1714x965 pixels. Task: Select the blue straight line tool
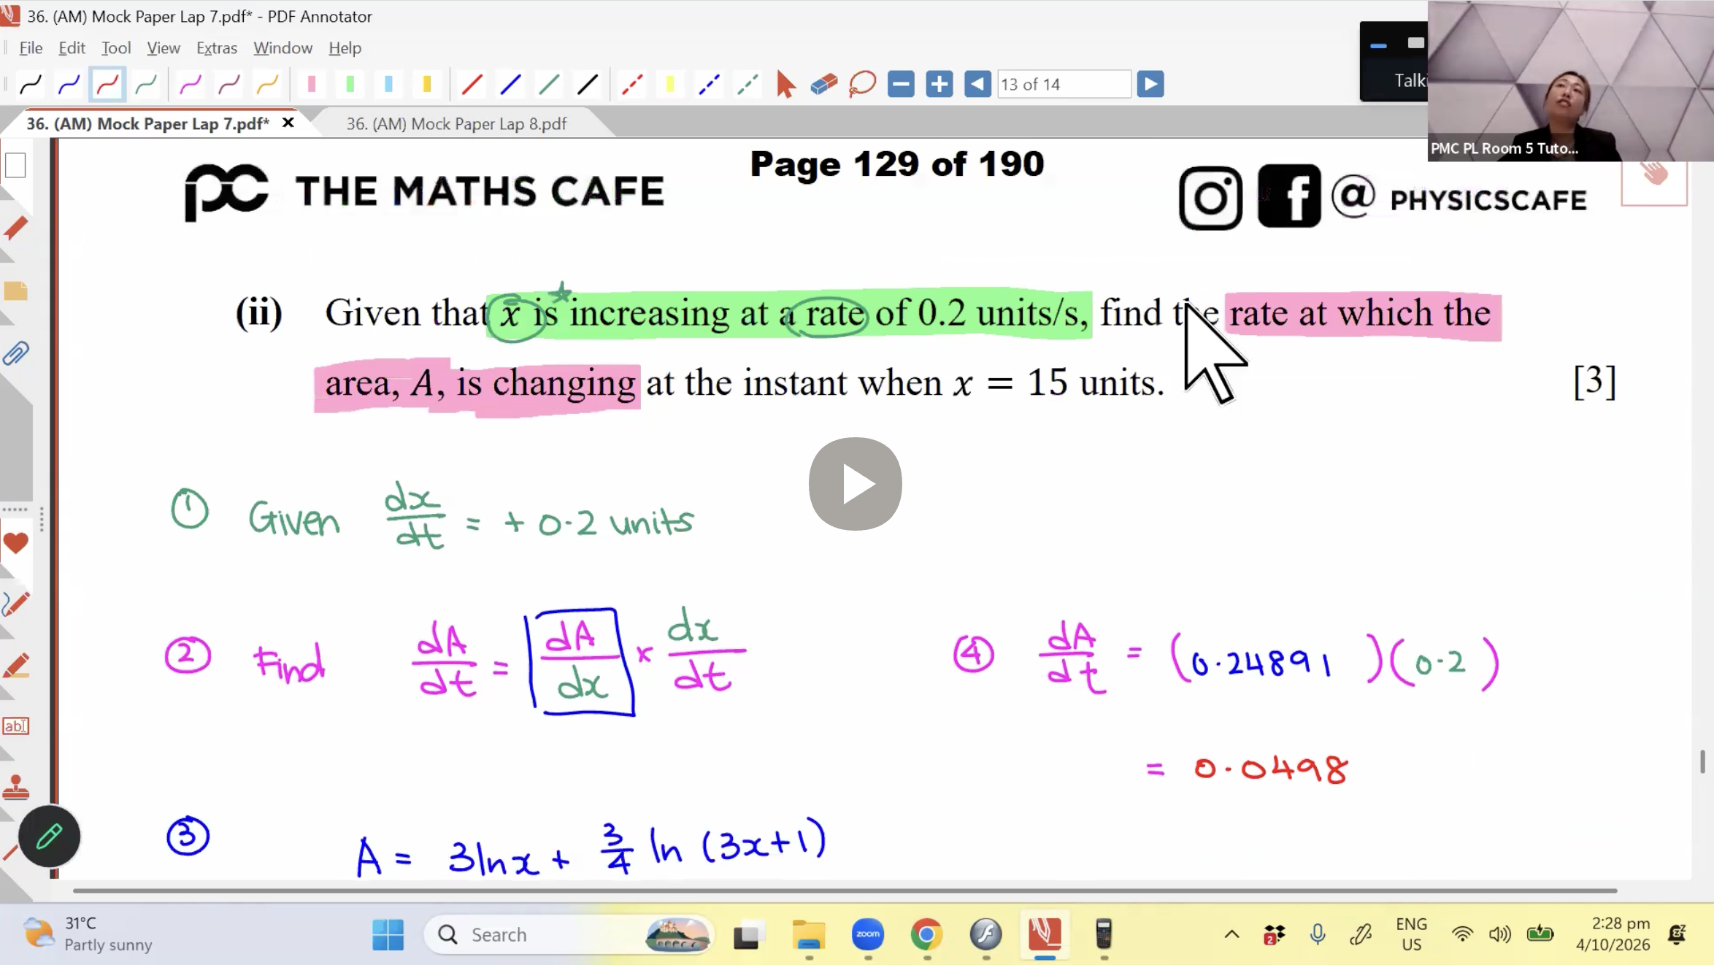pyautogui.click(x=511, y=85)
